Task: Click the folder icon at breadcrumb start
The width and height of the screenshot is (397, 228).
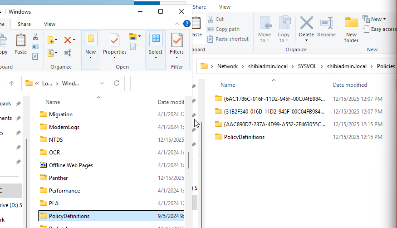Action: 204,66
